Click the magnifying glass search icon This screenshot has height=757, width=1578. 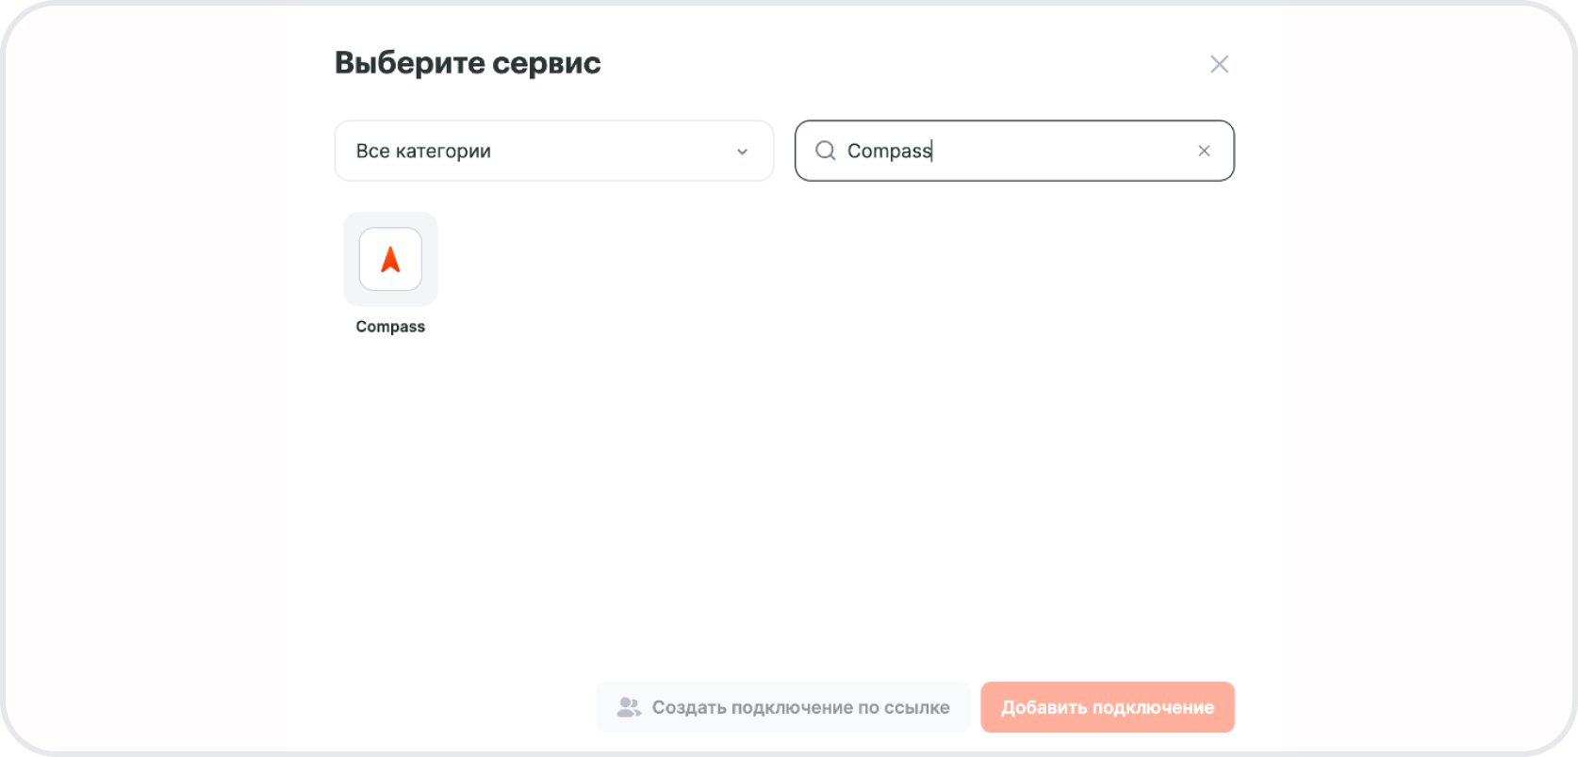click(825, 151)
